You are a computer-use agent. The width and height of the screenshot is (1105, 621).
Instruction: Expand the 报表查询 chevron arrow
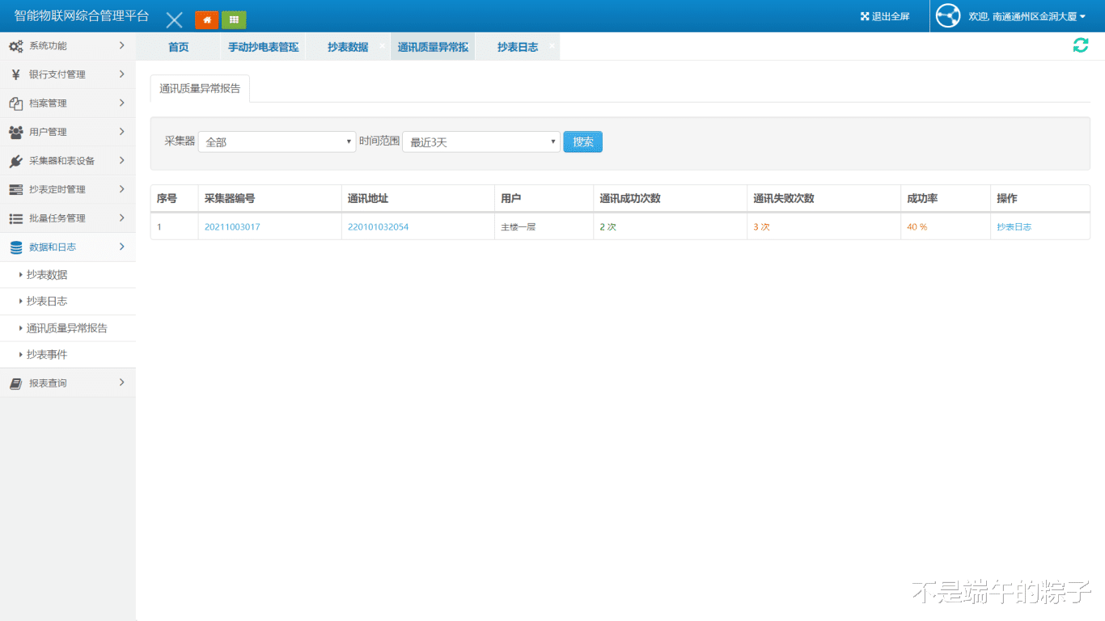tap(121, 382)
